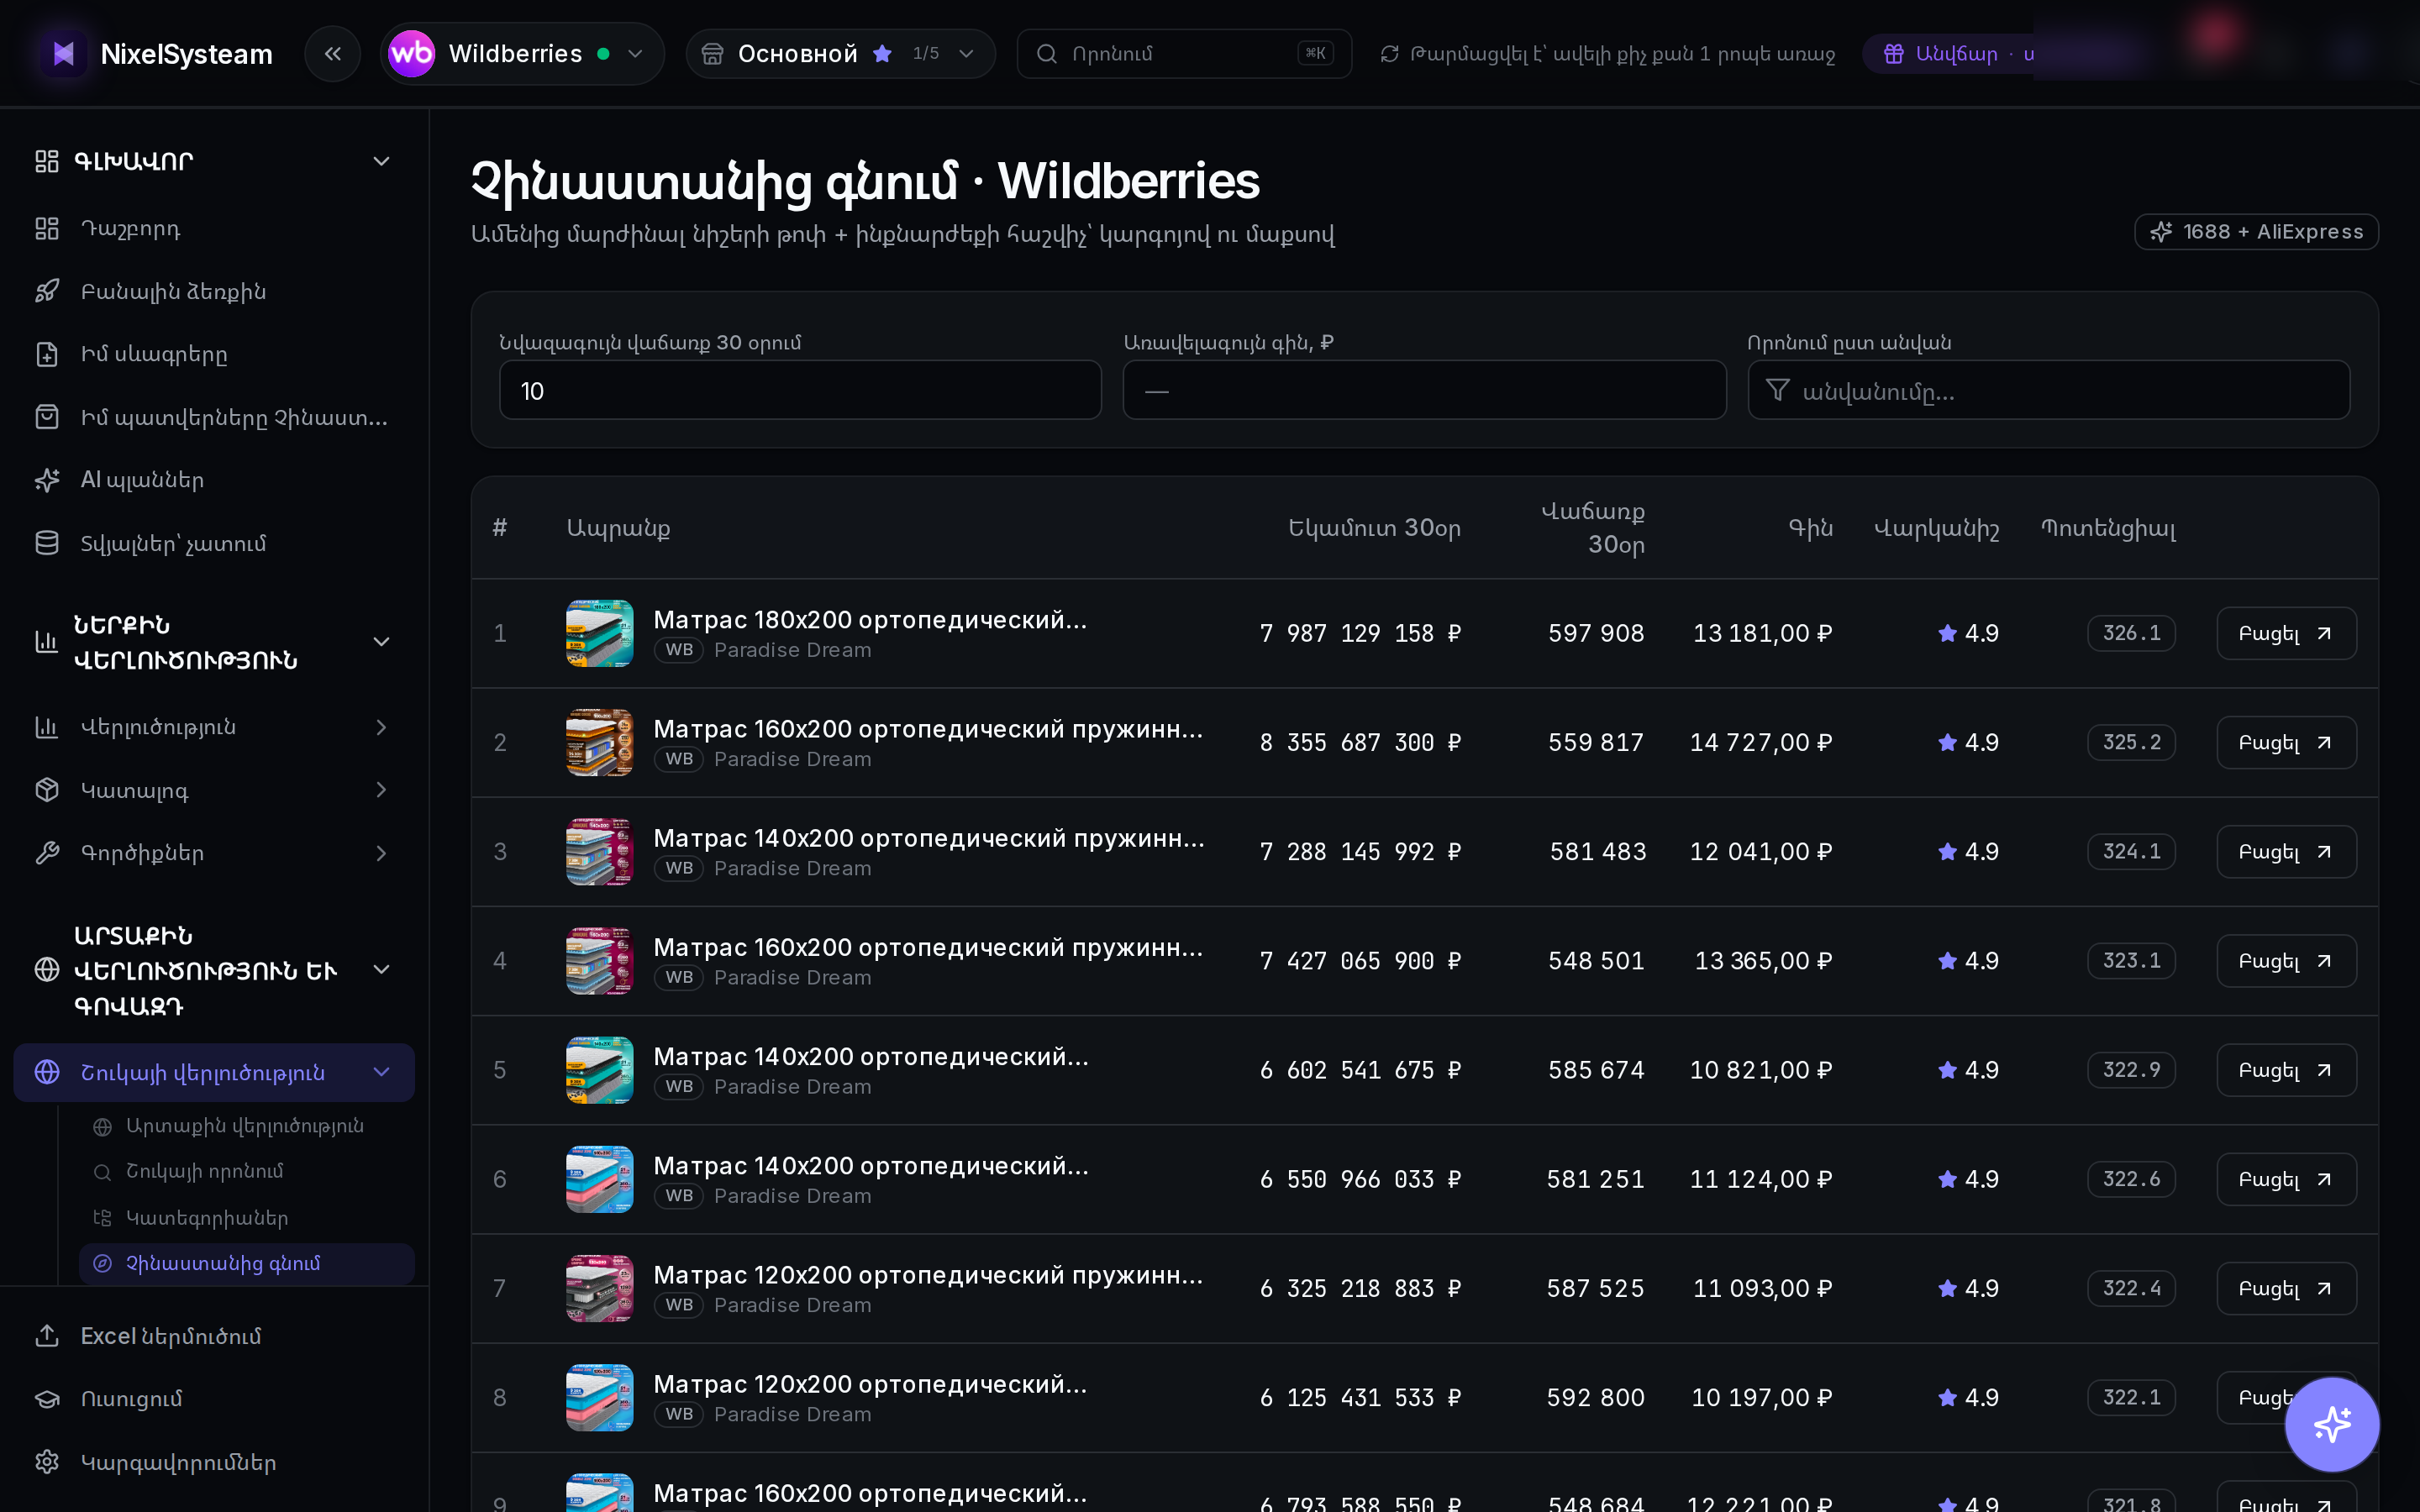
Task: Click price 14 727,00 ₽ in row 2
Action: click(x=1761, y=743)
